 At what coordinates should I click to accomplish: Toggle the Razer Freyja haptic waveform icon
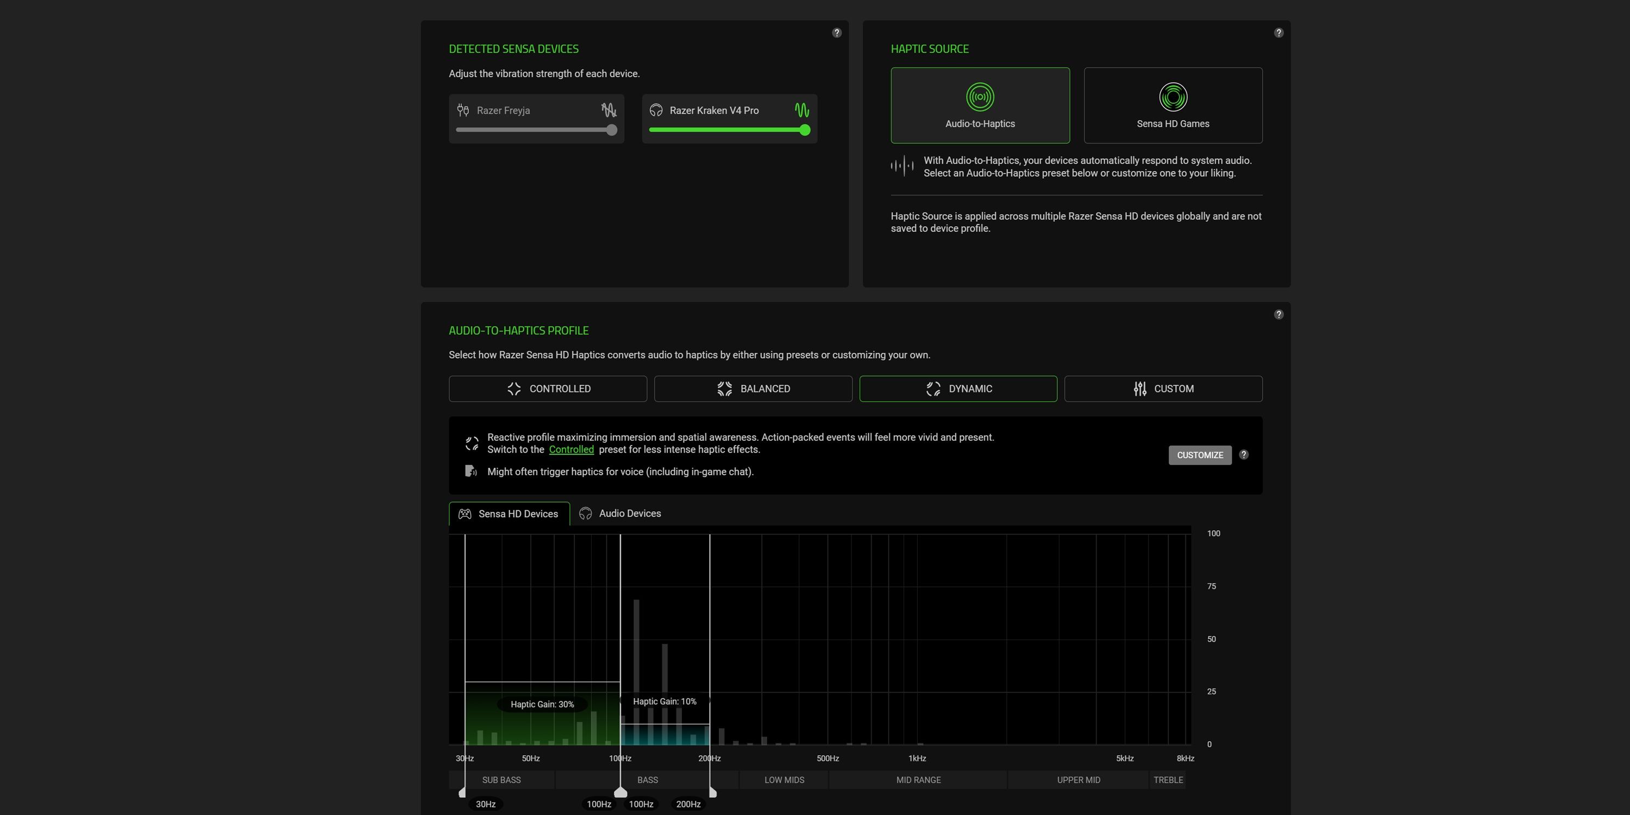coord(609,110)
